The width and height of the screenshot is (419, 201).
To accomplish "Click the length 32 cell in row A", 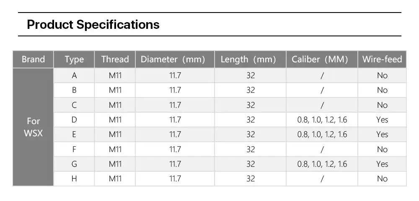I will pyautogui.click(x=251, y=76).
